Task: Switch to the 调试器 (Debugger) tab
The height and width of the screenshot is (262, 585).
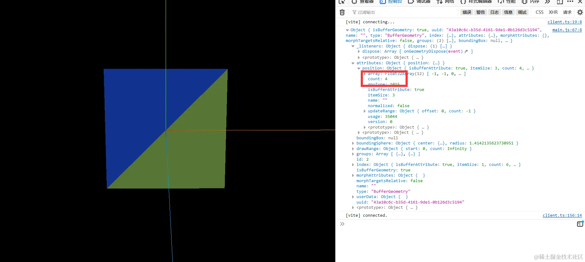Action: (x=419, y=2)
